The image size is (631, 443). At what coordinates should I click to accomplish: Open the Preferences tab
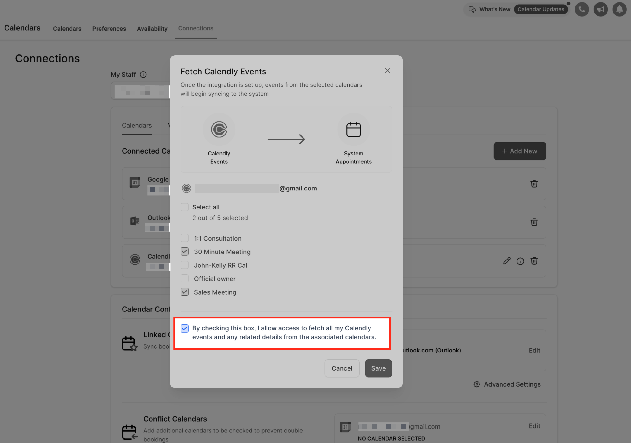tap(109, 29)
